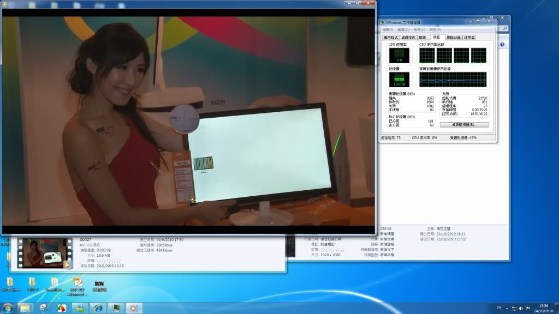Click the 00027 video thumbnail in details pane

click(x=45, y=253)
